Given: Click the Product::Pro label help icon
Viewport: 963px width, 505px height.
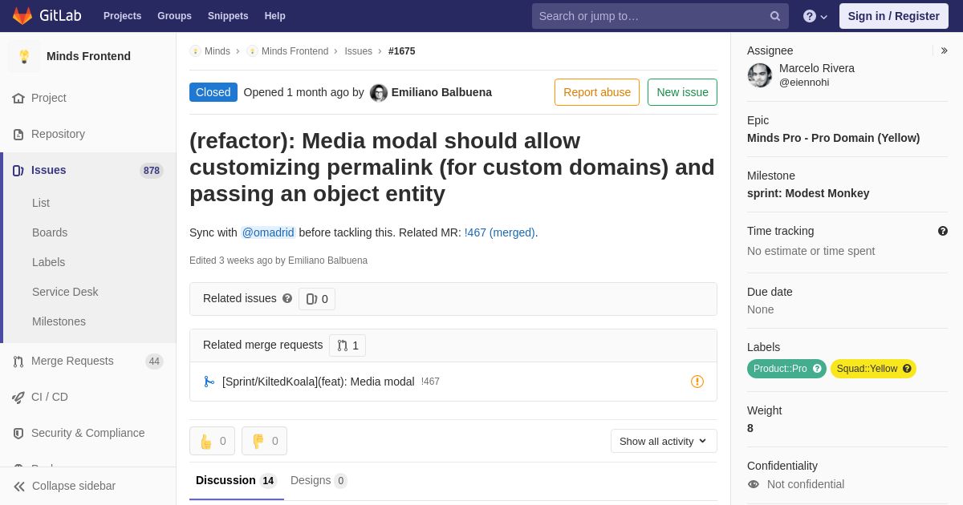Looking at the screenshot, I should pos(817,369).
